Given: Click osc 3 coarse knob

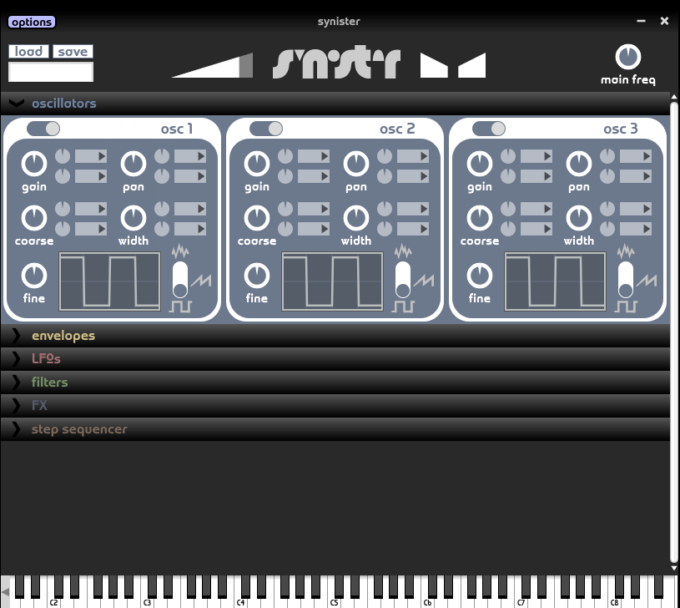Looking at the screenshot, I should pos(480,218).
